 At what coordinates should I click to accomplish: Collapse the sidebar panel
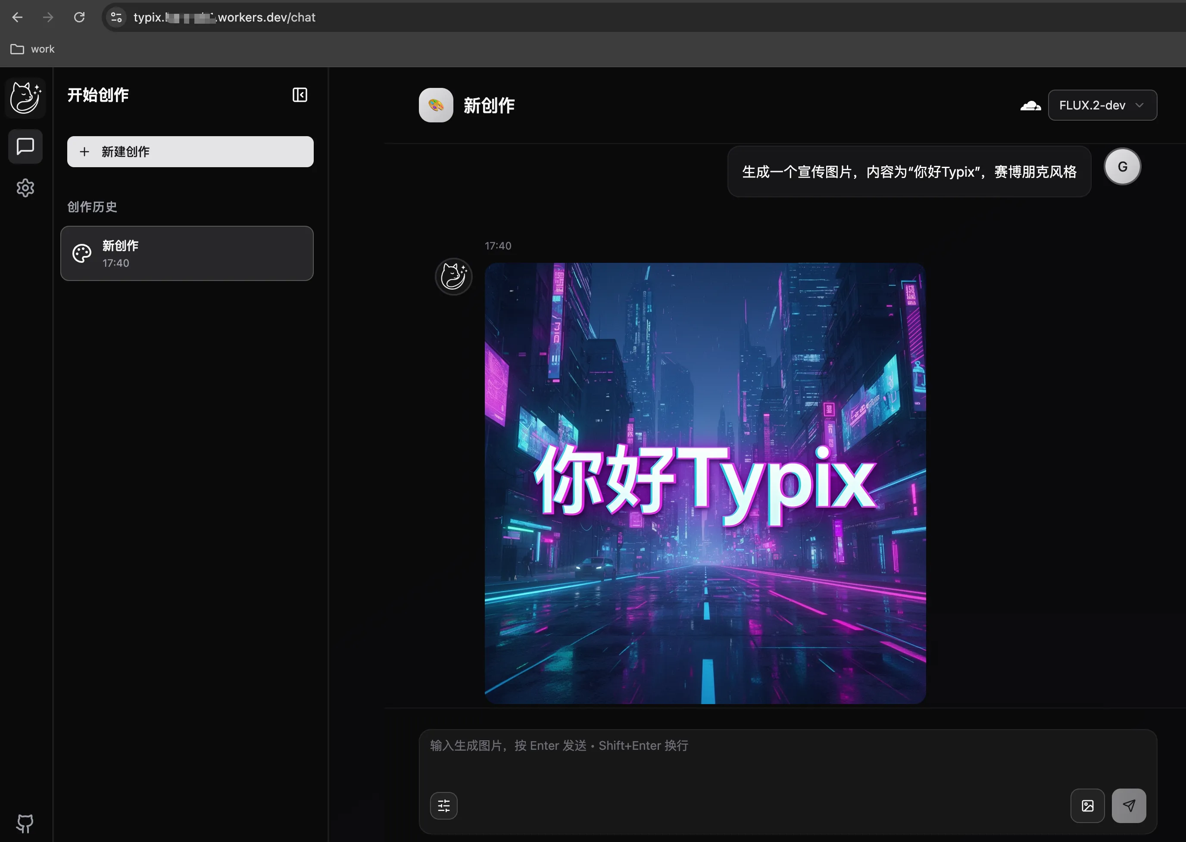click(300, 95)
